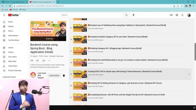
Task: Start voice search with microphone icon
Action: click(134, 15)
